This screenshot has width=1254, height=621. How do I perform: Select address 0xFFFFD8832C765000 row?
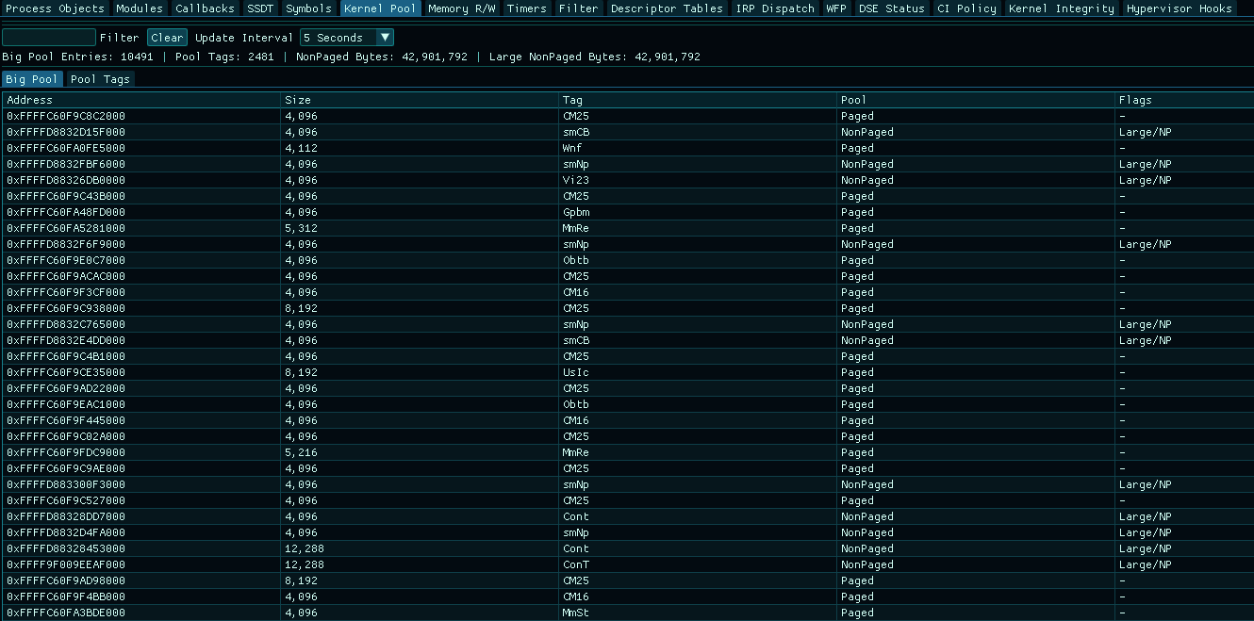[628, 324]
